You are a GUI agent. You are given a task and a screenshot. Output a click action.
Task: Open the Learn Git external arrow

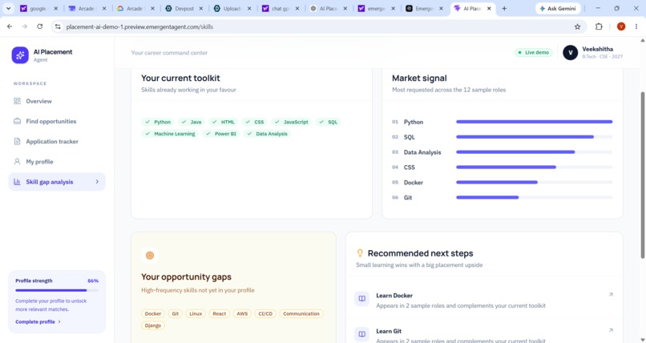611,330
